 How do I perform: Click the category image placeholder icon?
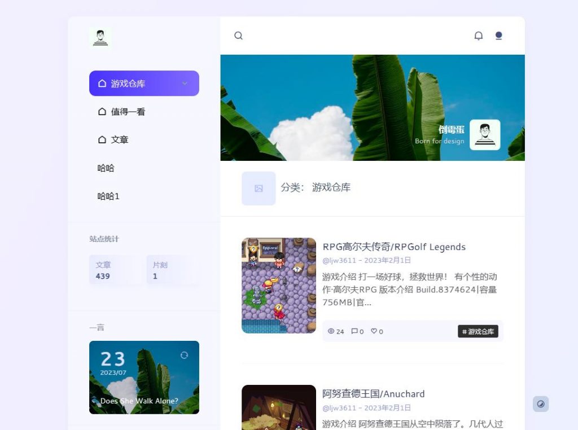(x=259, y=188)
